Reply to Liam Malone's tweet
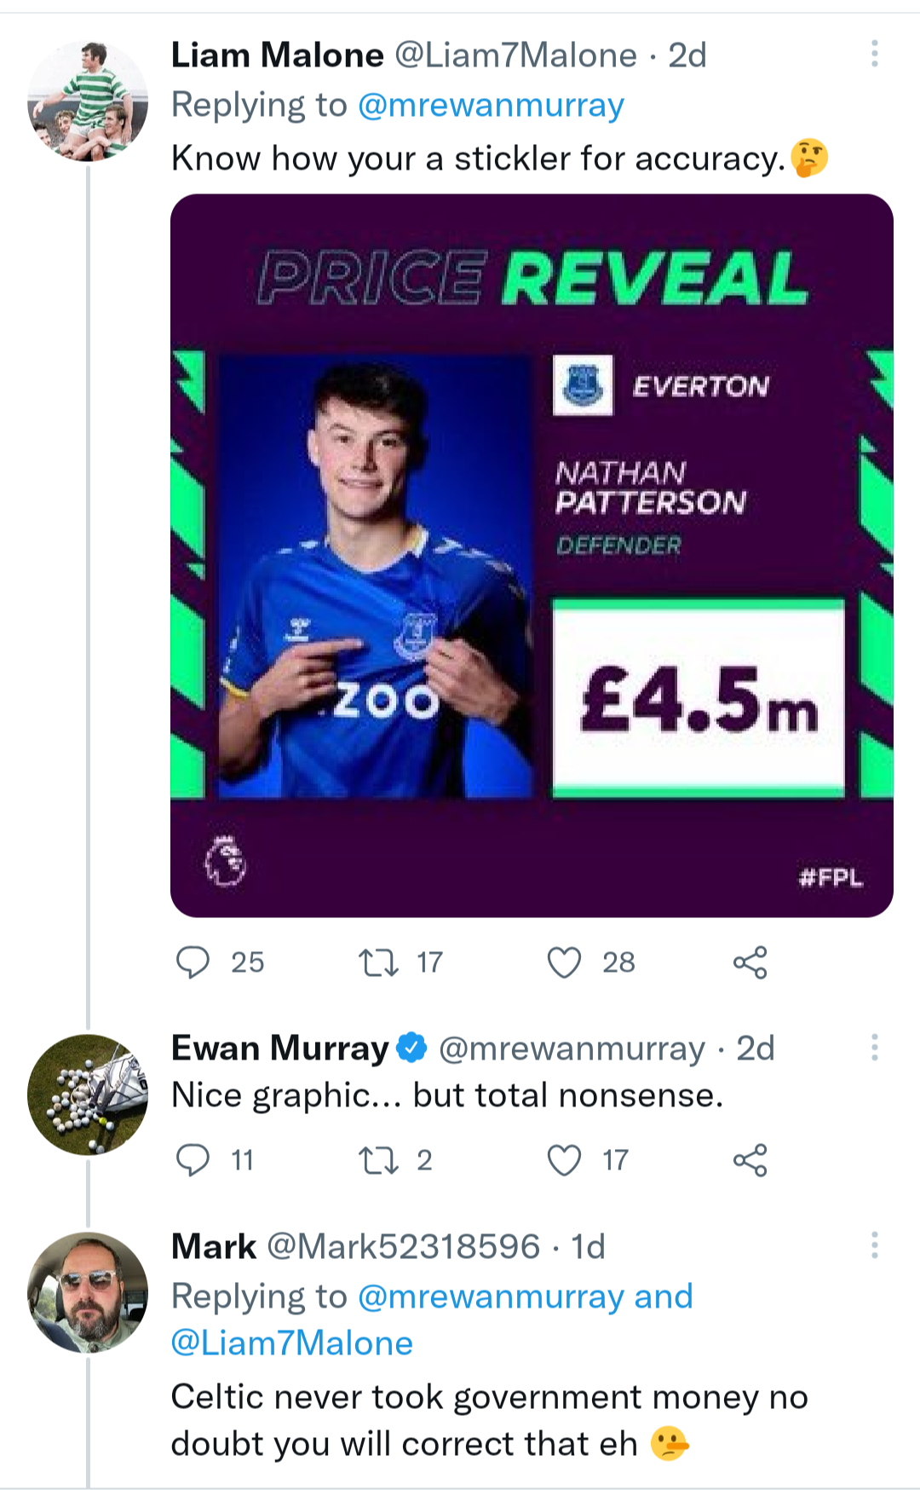 tap(193, 962)
